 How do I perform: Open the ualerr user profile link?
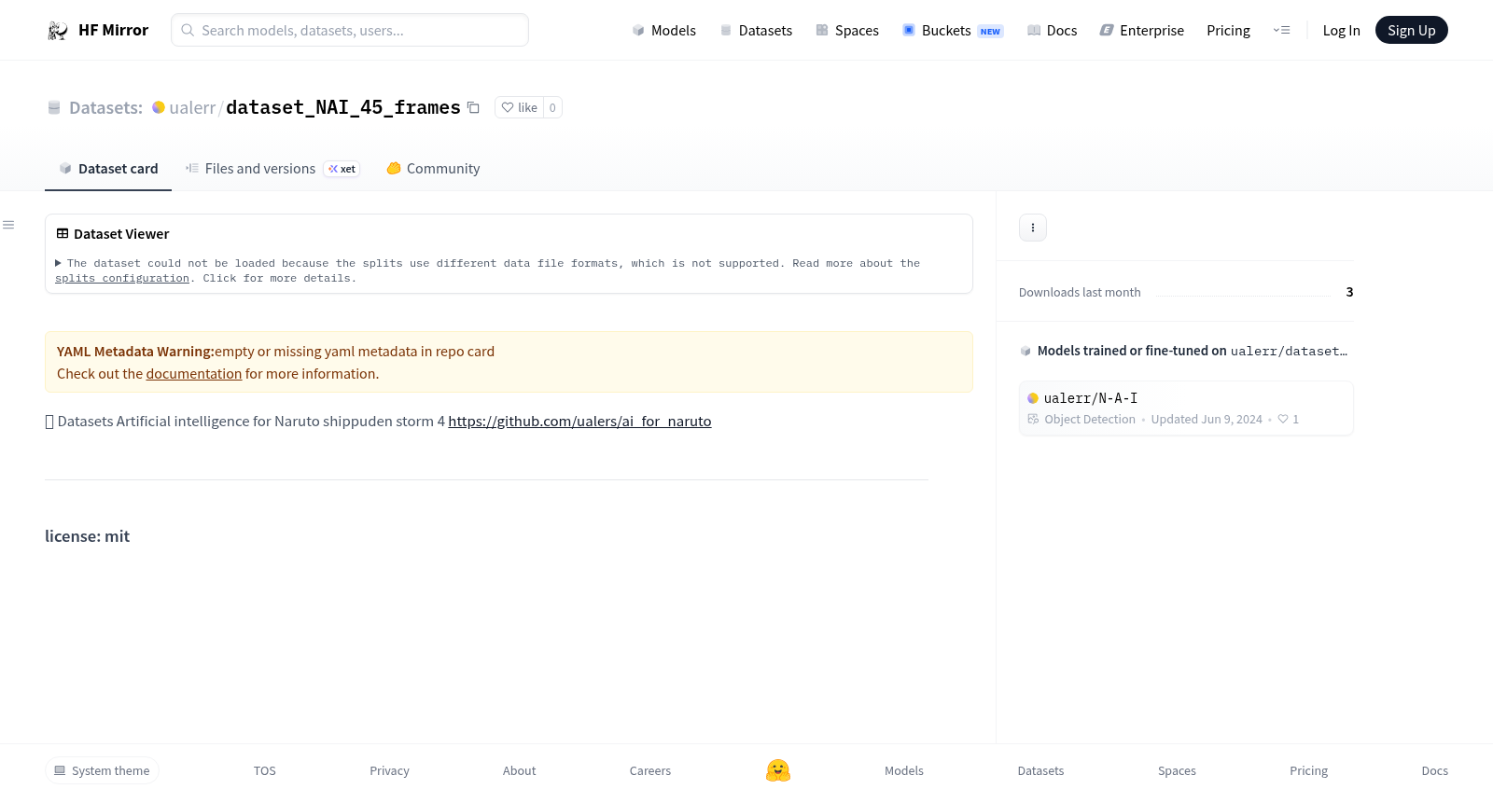click(x=192, y=108)
